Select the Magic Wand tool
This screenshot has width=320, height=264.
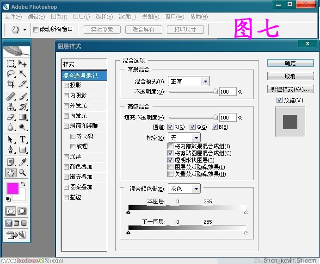pos(22,73)
